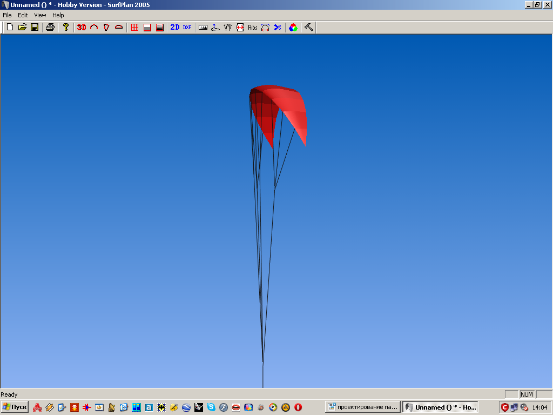Click the New document icon

(x=10, y=27)
